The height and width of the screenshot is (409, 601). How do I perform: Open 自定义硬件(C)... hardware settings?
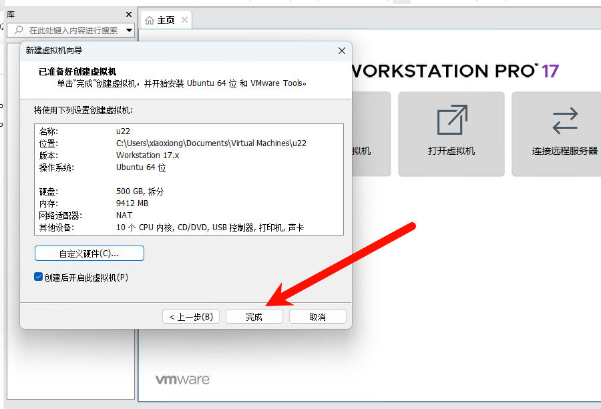click(89, 254)
